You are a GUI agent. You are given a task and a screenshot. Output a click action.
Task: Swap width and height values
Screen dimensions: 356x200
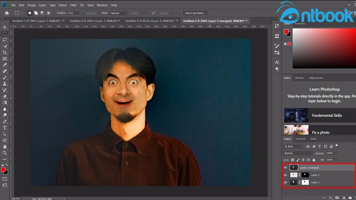(x=154, y=13)
